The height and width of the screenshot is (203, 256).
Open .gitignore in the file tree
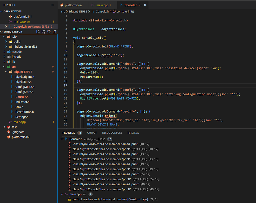click(18, 132)
